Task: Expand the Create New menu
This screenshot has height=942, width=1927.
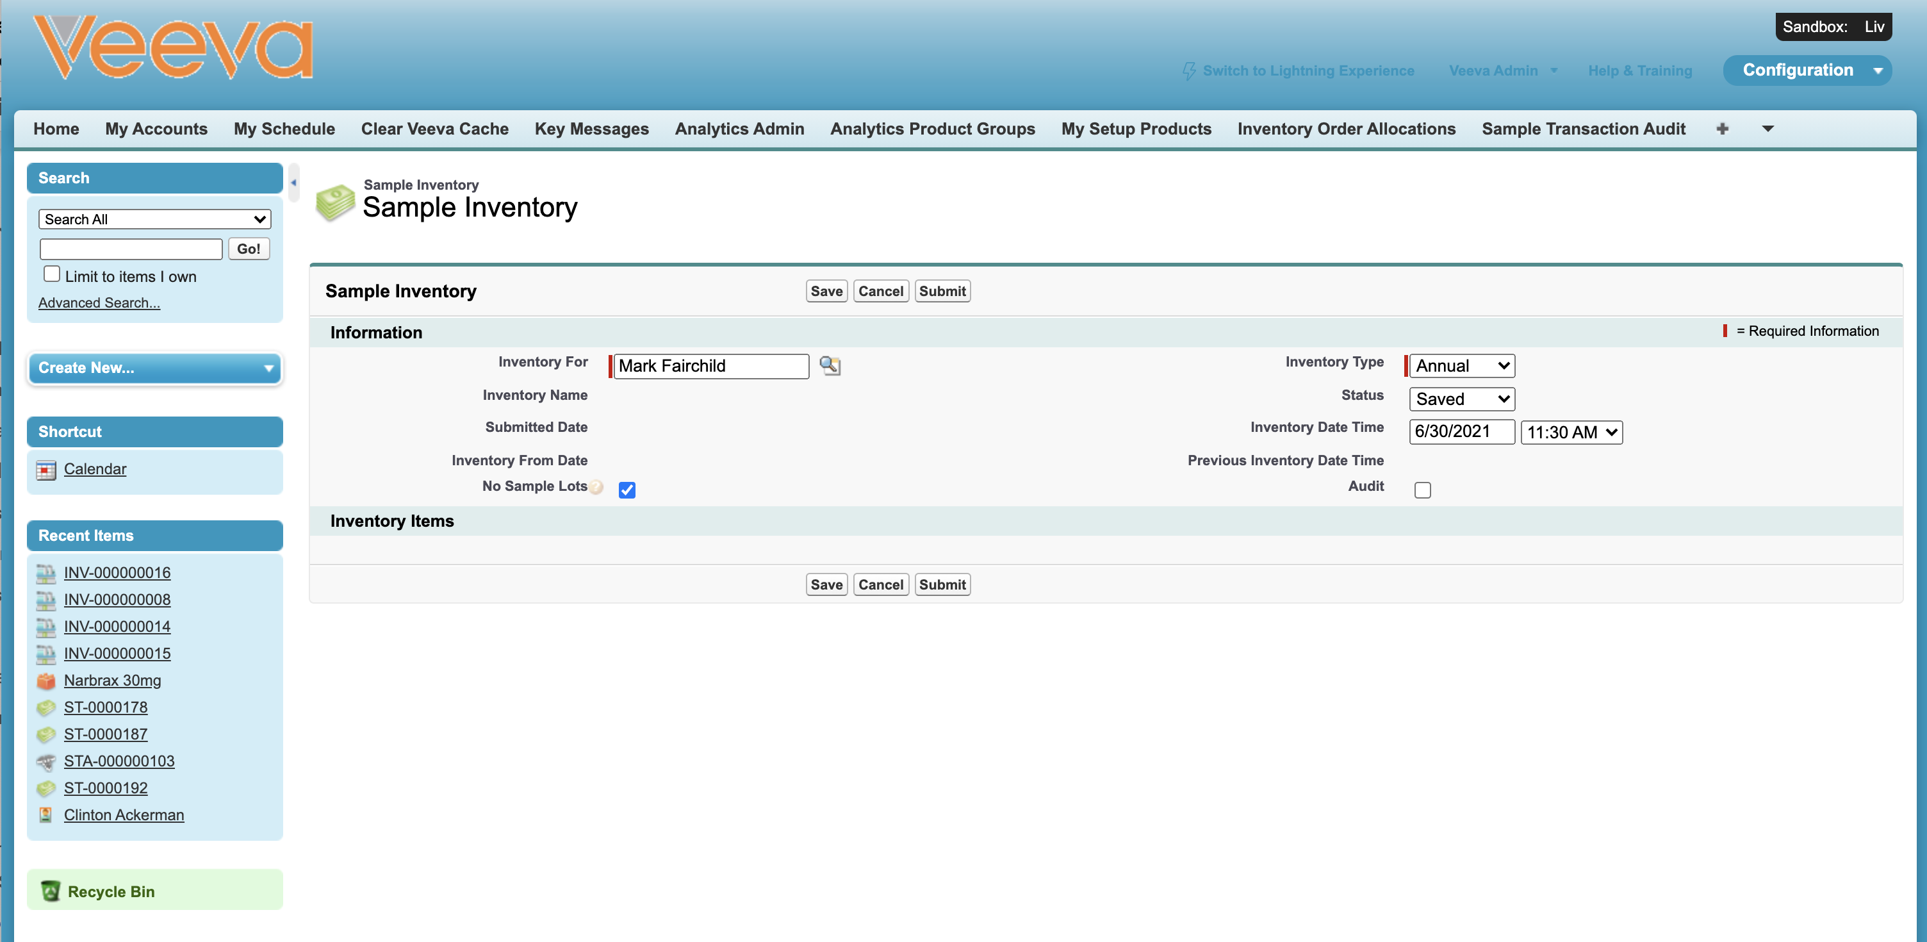Action: point(155,367)
